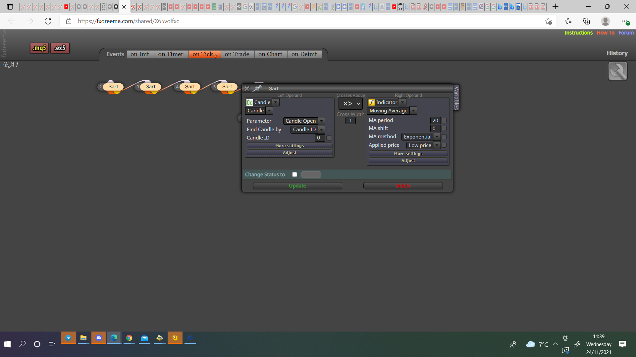The image size is (636, 357).
Task: Switch to the on Chart event tab
Action: 270,54
